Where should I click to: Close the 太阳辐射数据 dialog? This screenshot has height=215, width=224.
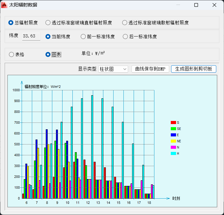pos(214,5)
